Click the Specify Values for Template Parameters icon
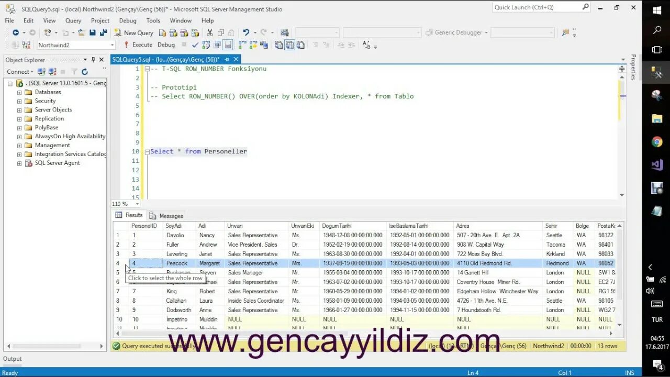The image size is (670, 377). tap(366, 45)
